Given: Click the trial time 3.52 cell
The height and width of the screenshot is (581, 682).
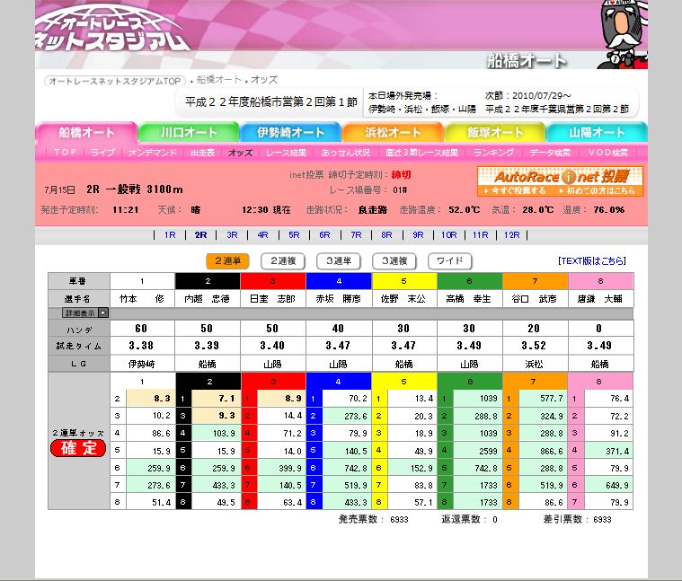Looking at the screenshot, I should [x=535, y=346].
